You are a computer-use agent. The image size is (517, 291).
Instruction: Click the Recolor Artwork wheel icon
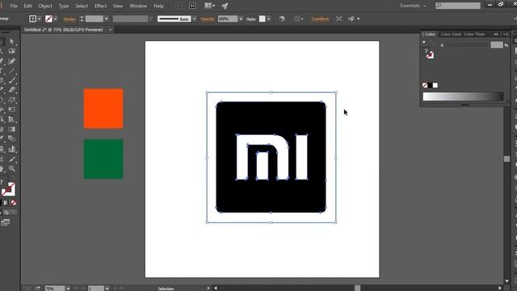[x=282, y=19]
